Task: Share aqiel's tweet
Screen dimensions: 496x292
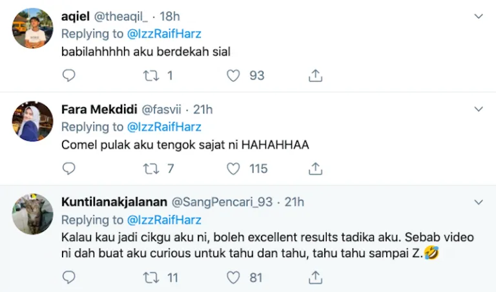Action: [x=315, y=76]
